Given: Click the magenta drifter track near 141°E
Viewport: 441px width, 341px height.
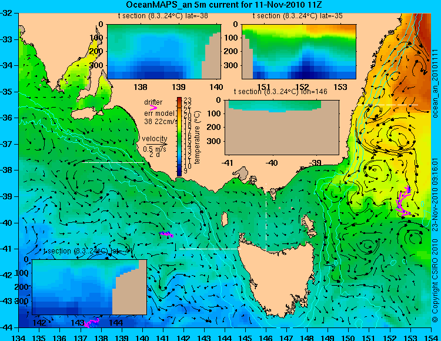Looking at the screenshot, I should (x=166, y=234).
